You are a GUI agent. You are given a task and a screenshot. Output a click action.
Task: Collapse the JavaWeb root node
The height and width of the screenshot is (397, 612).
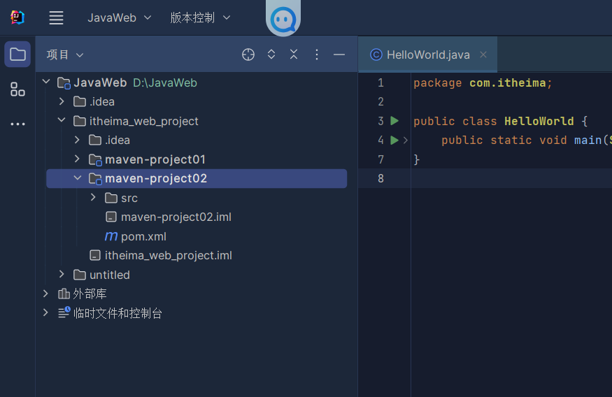[46, 82]
